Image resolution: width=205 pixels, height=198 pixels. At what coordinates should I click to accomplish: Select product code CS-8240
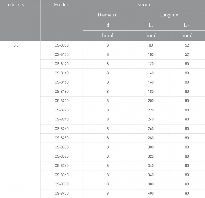tap(61, 119)
